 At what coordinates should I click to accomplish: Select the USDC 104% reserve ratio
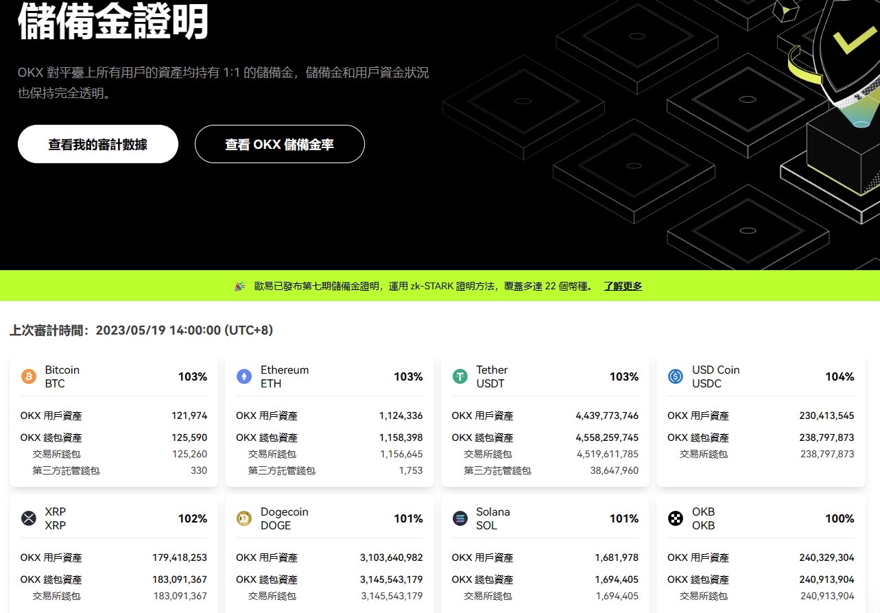[x=840, y=376]
